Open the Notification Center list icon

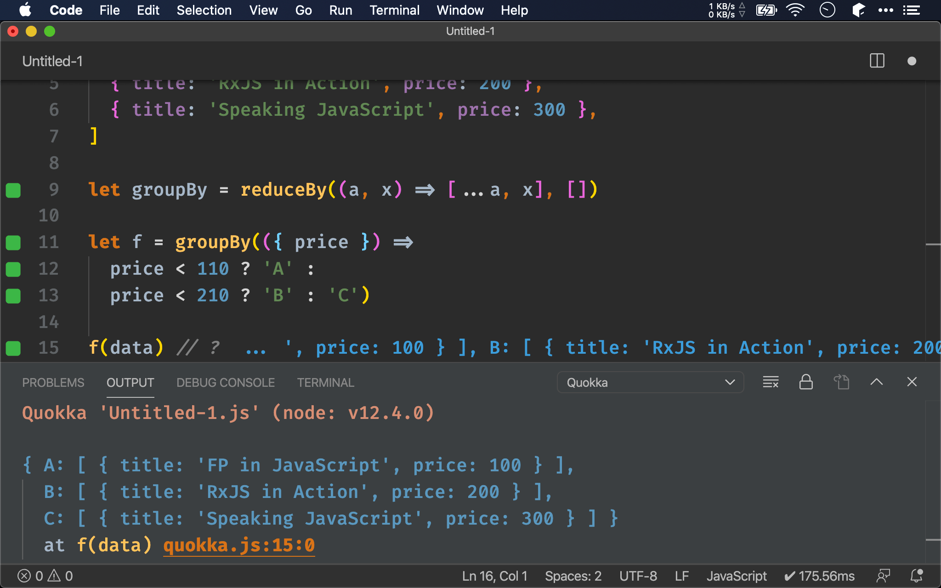pyautogui.click(x=911, y=10)
